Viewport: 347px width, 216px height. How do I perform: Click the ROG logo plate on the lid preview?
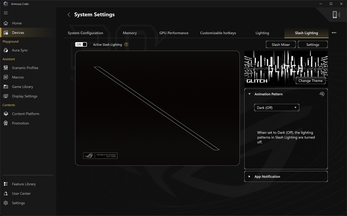click(100, 156)
